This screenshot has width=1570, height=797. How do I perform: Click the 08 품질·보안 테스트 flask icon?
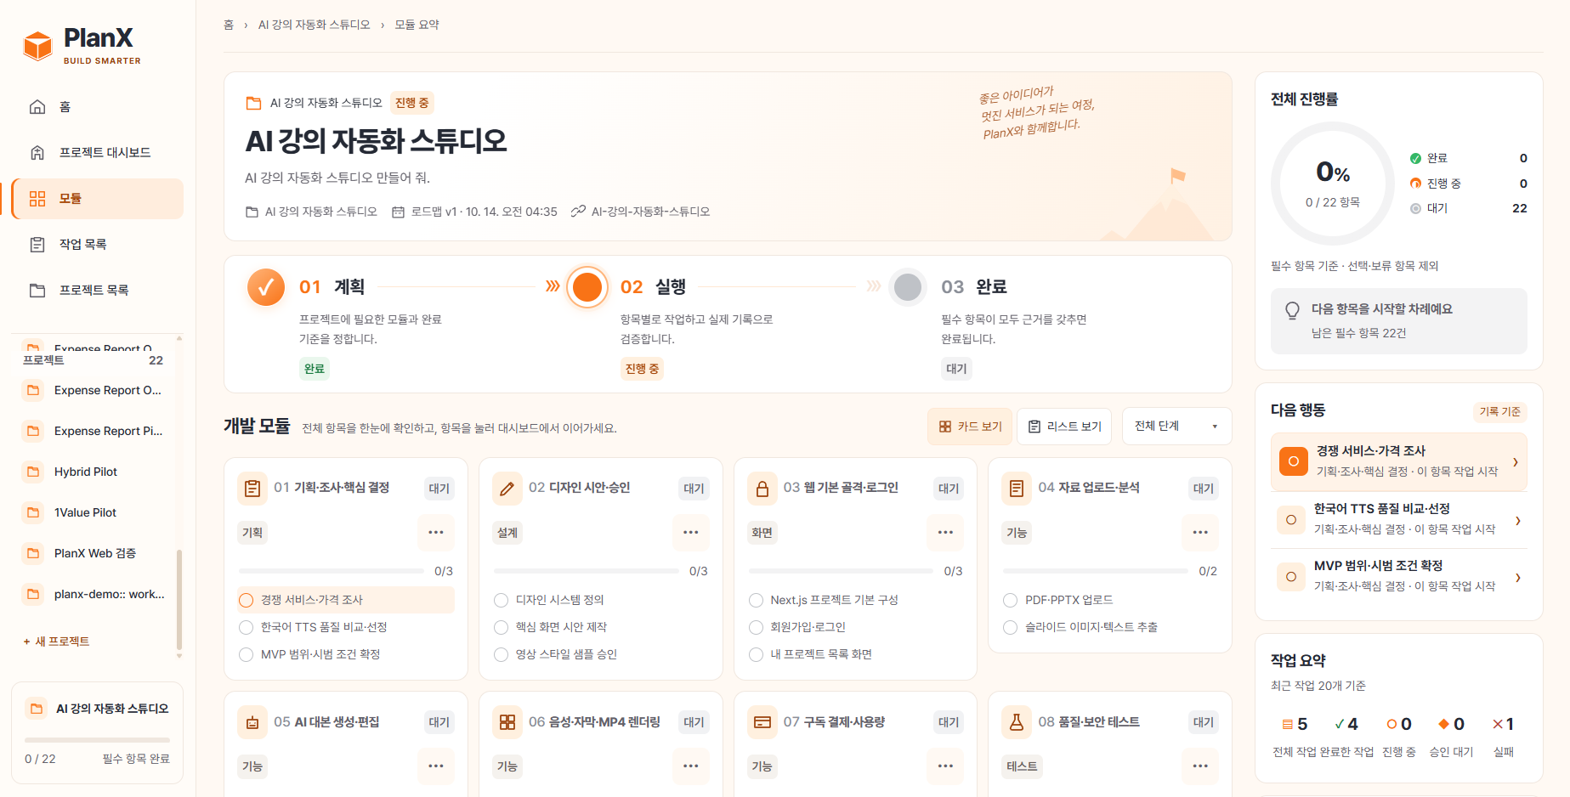click(x=1017, y=722)
